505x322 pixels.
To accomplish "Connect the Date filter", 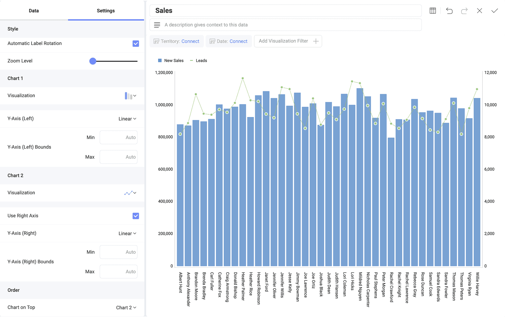I will point(239,41).
